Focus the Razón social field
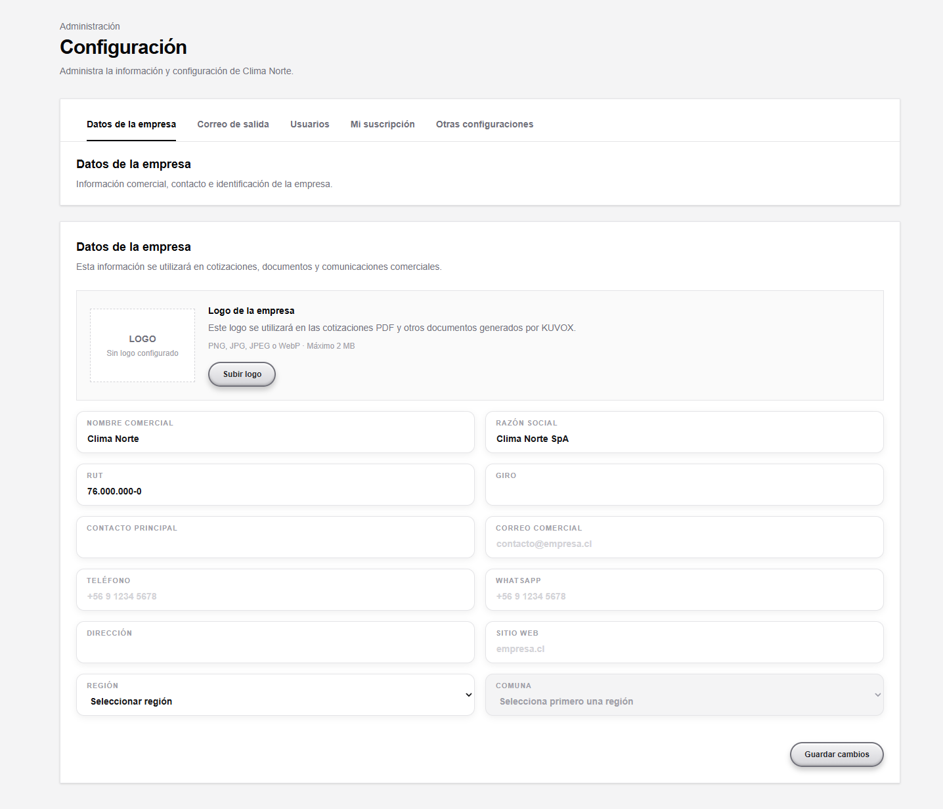 click(684, 432)
